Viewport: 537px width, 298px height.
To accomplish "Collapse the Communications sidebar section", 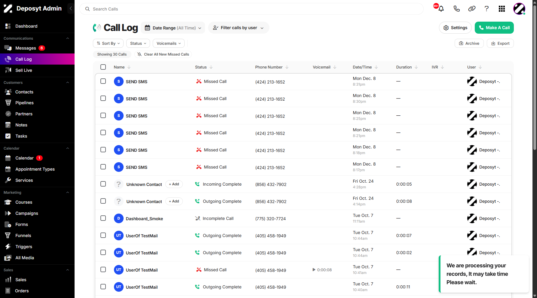I will click(68, 38).
